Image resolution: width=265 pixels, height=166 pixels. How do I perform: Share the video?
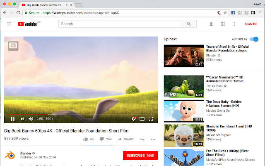click(x=126, y=139)
